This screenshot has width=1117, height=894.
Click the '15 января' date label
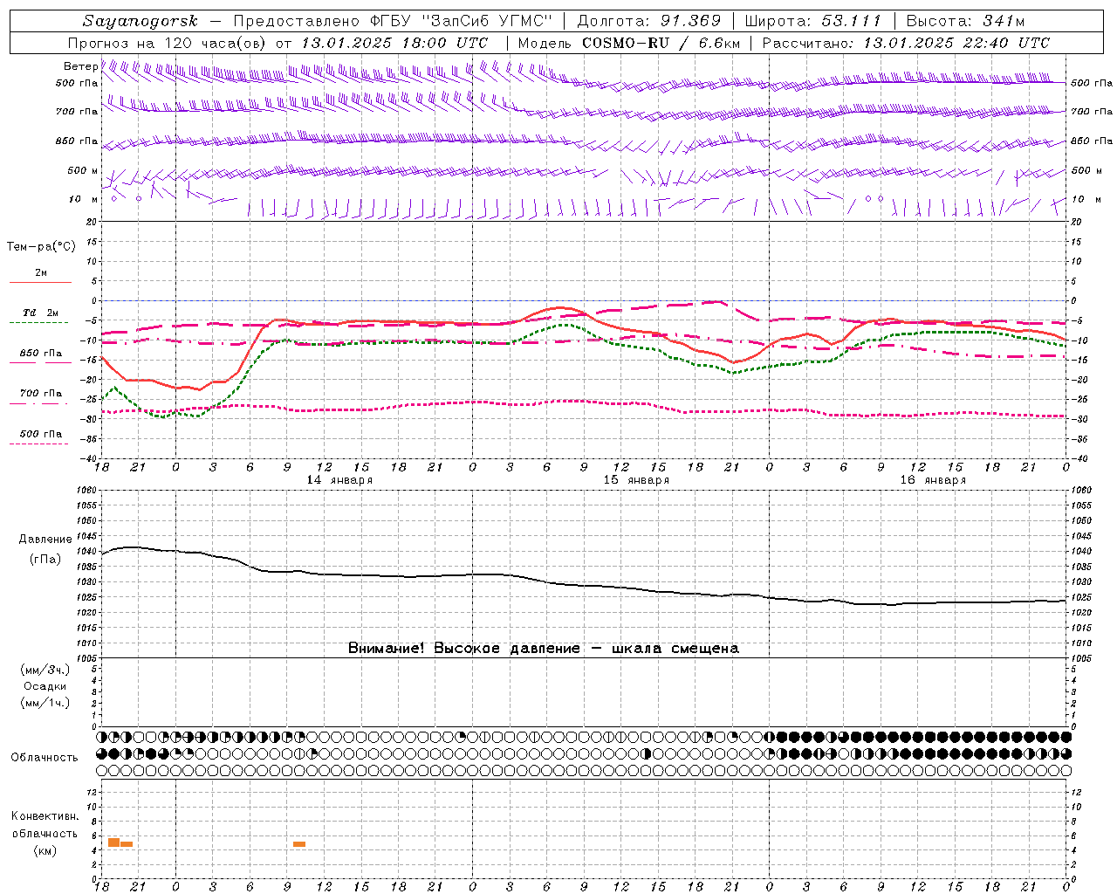[x=636, y=480]
